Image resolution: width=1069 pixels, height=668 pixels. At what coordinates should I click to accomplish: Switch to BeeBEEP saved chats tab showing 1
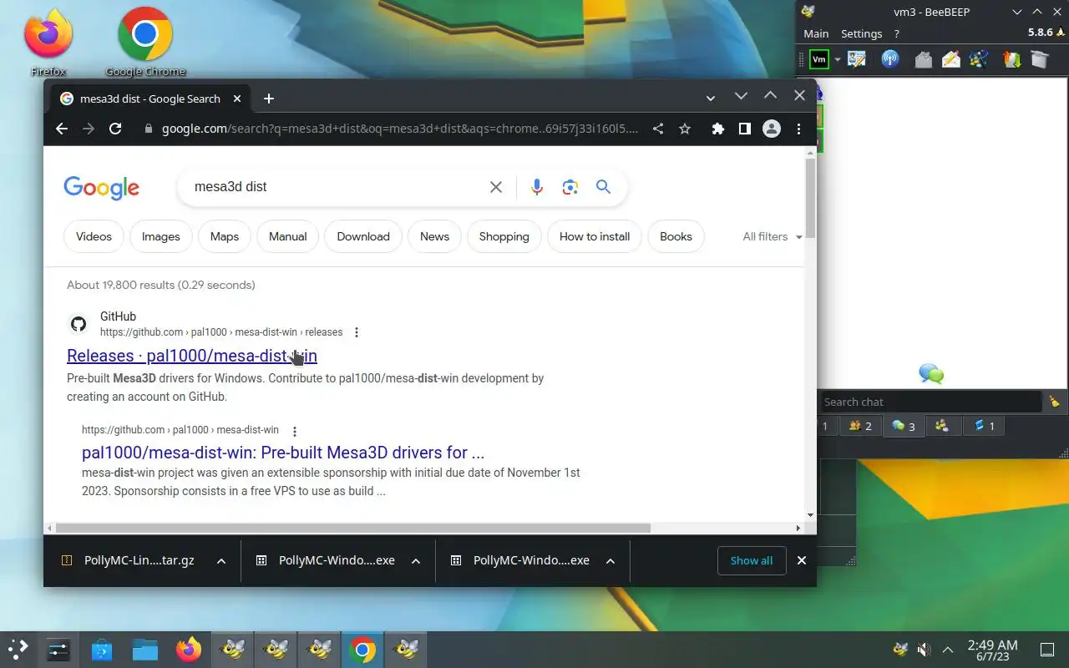tap(985, 426)
